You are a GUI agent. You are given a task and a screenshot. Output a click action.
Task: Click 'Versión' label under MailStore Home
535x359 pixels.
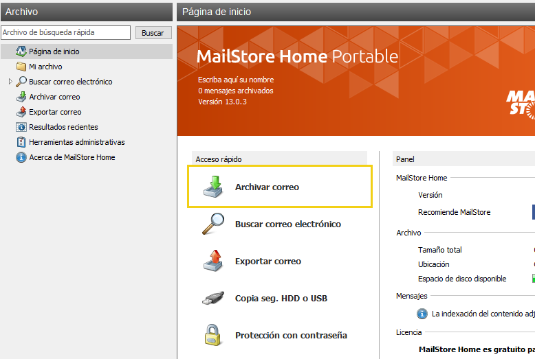coord(430,195)
